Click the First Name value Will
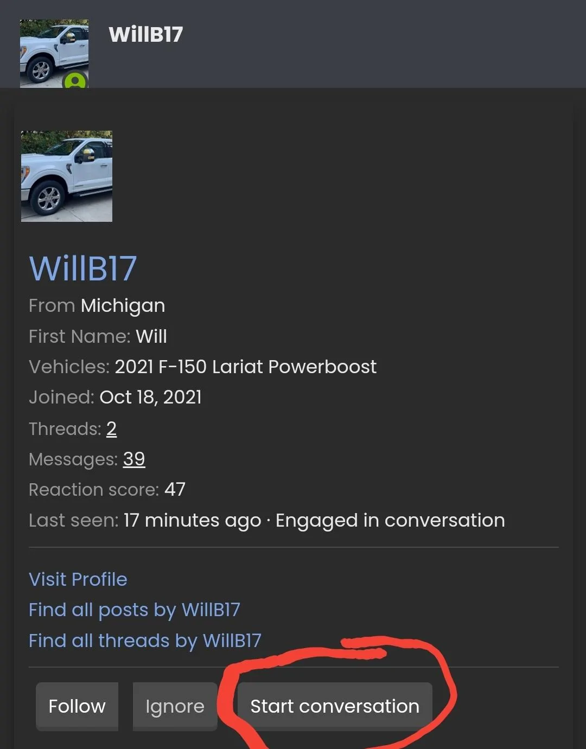This screenshot has height=749, width=586. [151, 337]
